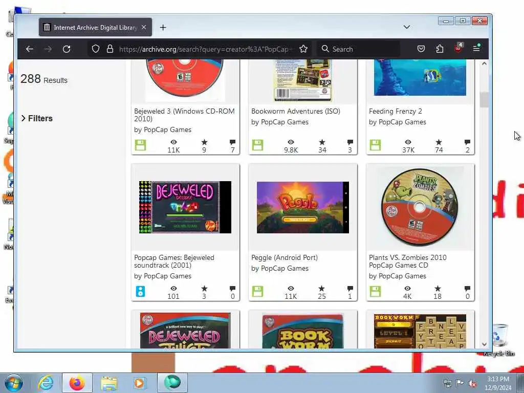
Task: Open the tracking protection shield icon
Action: click(96, 49)
